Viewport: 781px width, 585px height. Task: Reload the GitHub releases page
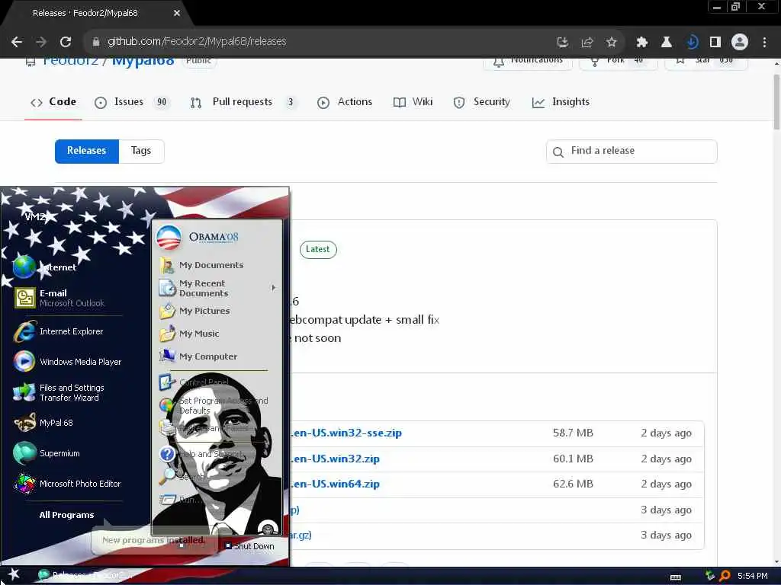click(66, 42)
